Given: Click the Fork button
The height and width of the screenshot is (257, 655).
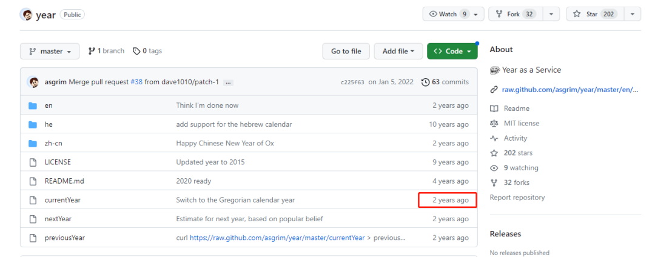Looking at the screenshot, I should pyautogui.click(x=516, y=14).
